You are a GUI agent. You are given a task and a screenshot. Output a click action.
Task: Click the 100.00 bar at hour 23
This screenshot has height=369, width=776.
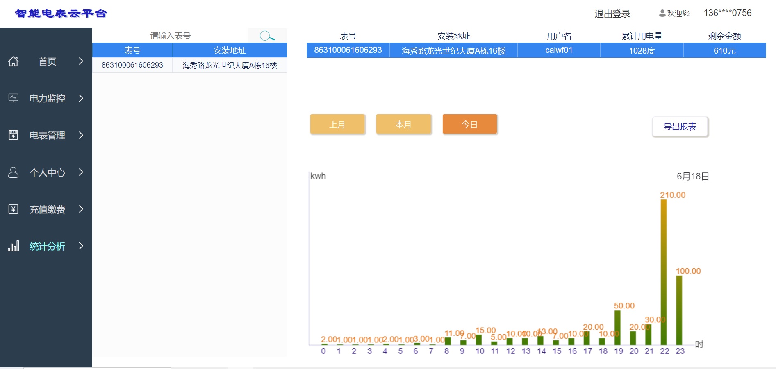pyautogui.click(x=679, y=310)
